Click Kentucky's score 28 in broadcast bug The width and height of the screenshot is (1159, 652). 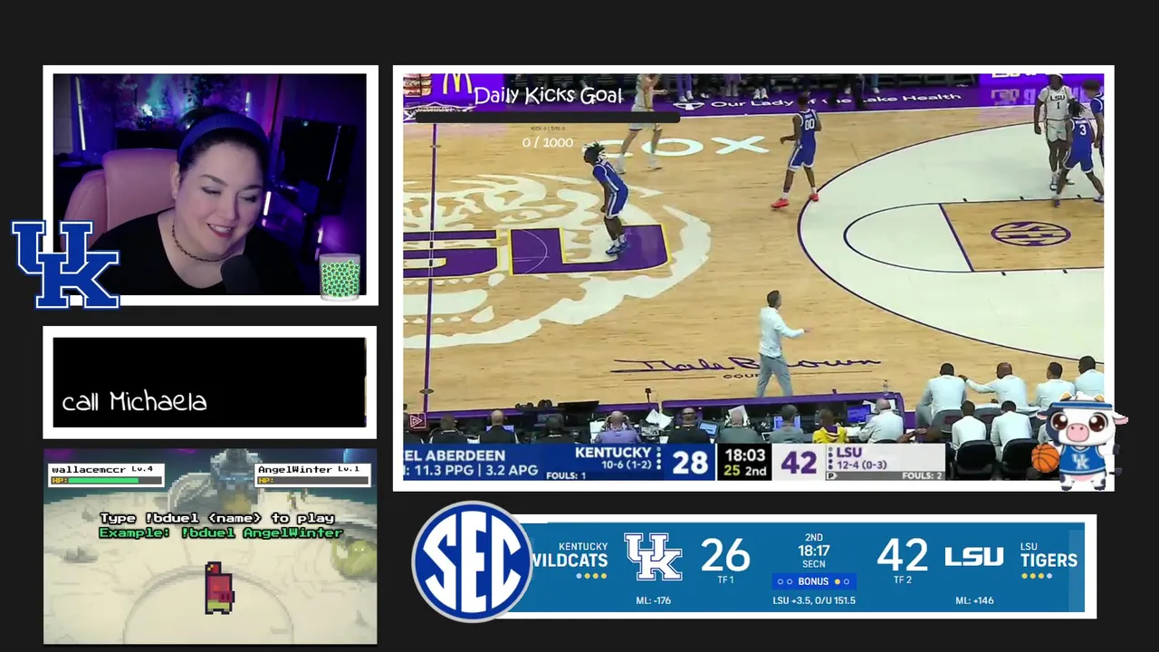click(x=690, y=463)
